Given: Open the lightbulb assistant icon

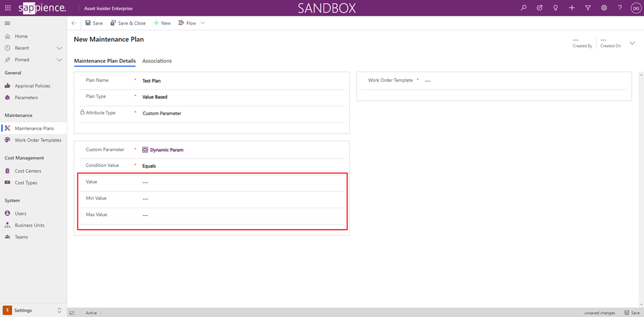Looking at the screenshot, I should (x=556, y=8).
